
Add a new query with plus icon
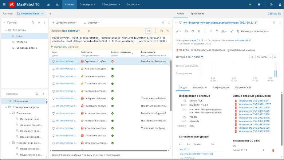coord(43,94)
